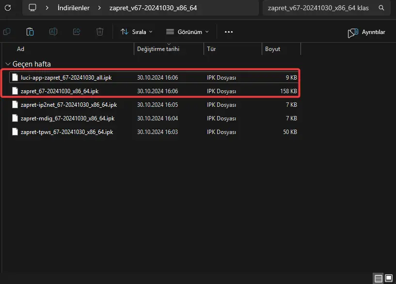Click the date 30.10.2024 16:03 cell
396x284 pixels.
158,132
